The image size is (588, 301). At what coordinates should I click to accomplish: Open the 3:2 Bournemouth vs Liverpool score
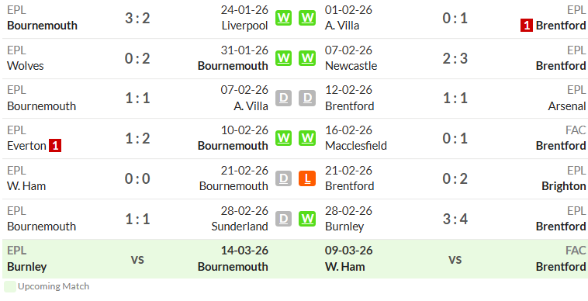coord(137,18)
